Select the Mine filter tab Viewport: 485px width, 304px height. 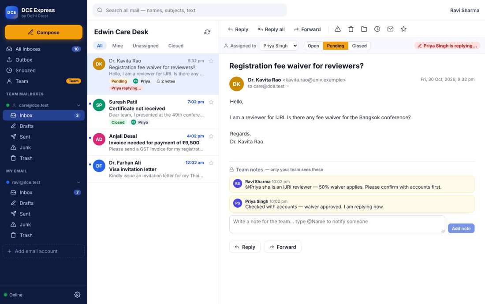click(118, 46)
